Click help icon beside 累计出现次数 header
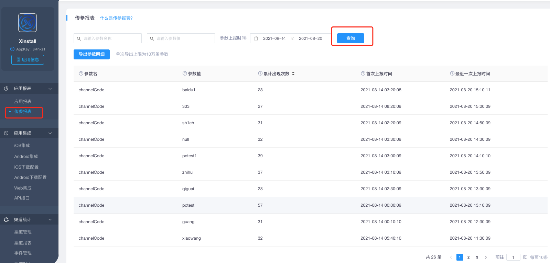 (x=260, y=73)
